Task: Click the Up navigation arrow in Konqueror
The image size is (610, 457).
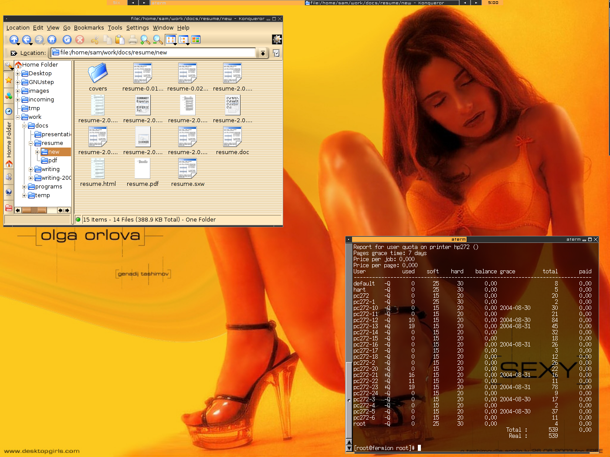Action: point(14,40)
